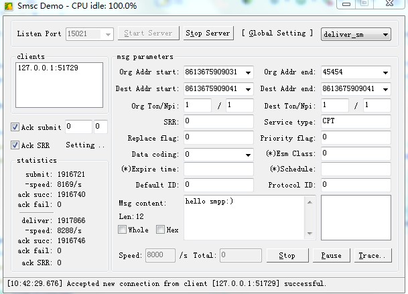This screenshot has height=294, width=408.
Task: Click the Org Ton input field
Action: coord(198,105)
